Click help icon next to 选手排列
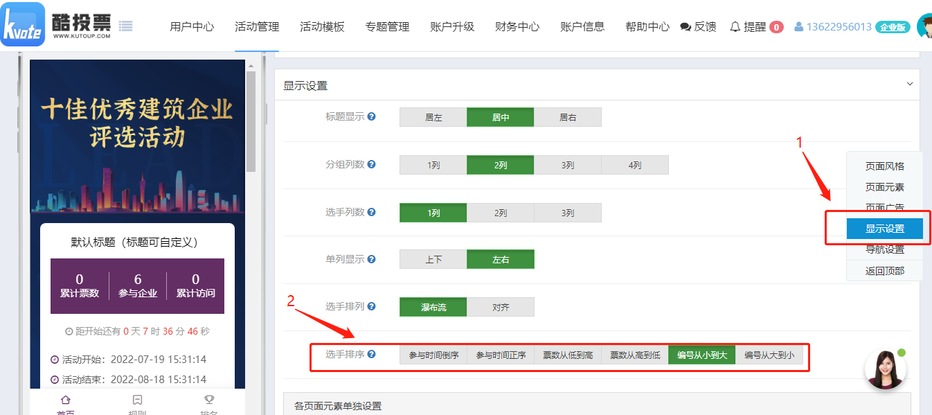The image size is (932, 415). click(372, 306)
